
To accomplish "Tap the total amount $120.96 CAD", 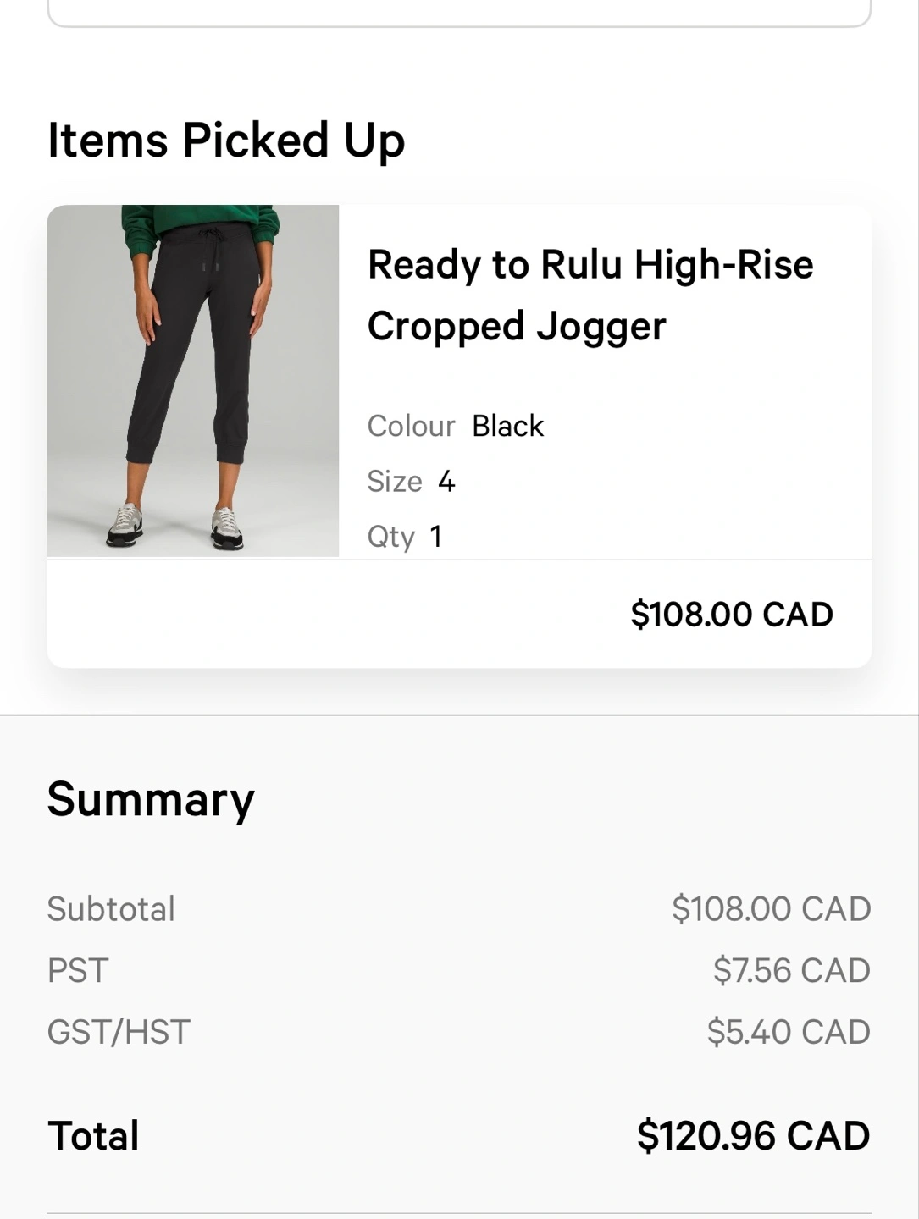I will point(753,1135).
